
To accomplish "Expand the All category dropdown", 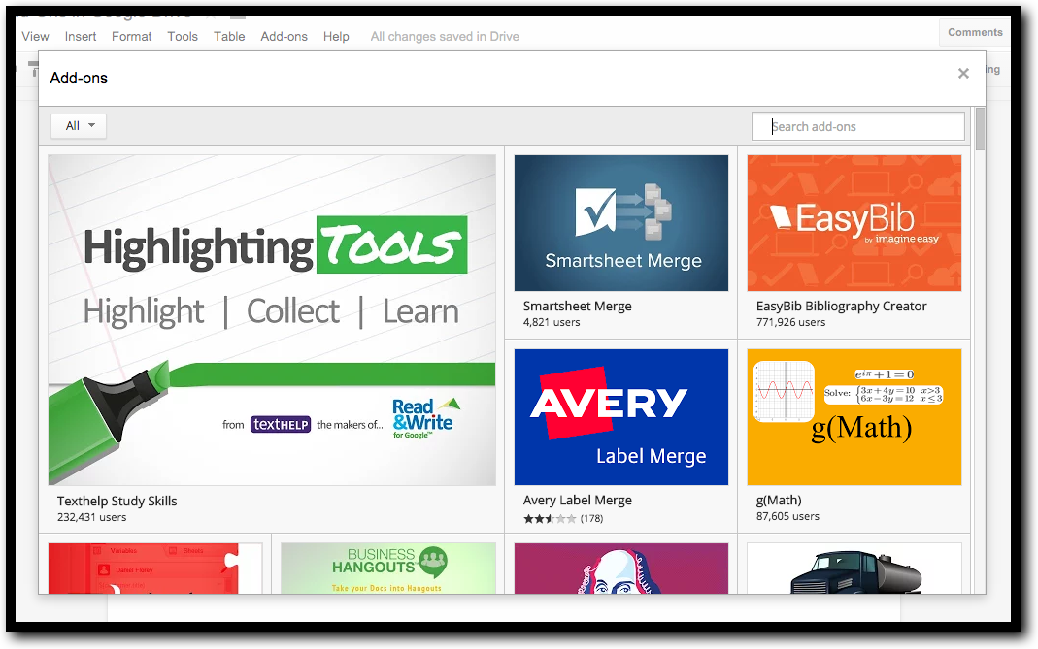I will (79, 126).
